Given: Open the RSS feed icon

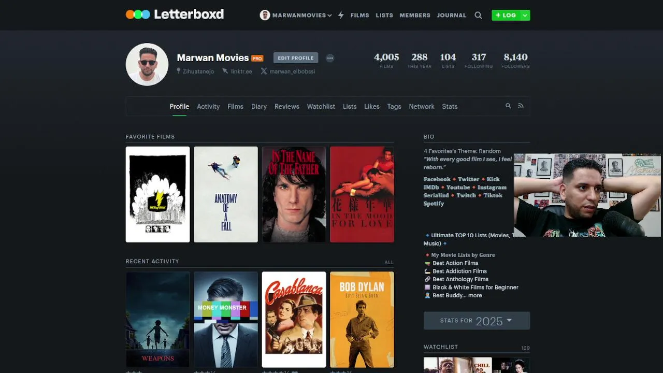Looking at the screenshot, I should point(521,106).
